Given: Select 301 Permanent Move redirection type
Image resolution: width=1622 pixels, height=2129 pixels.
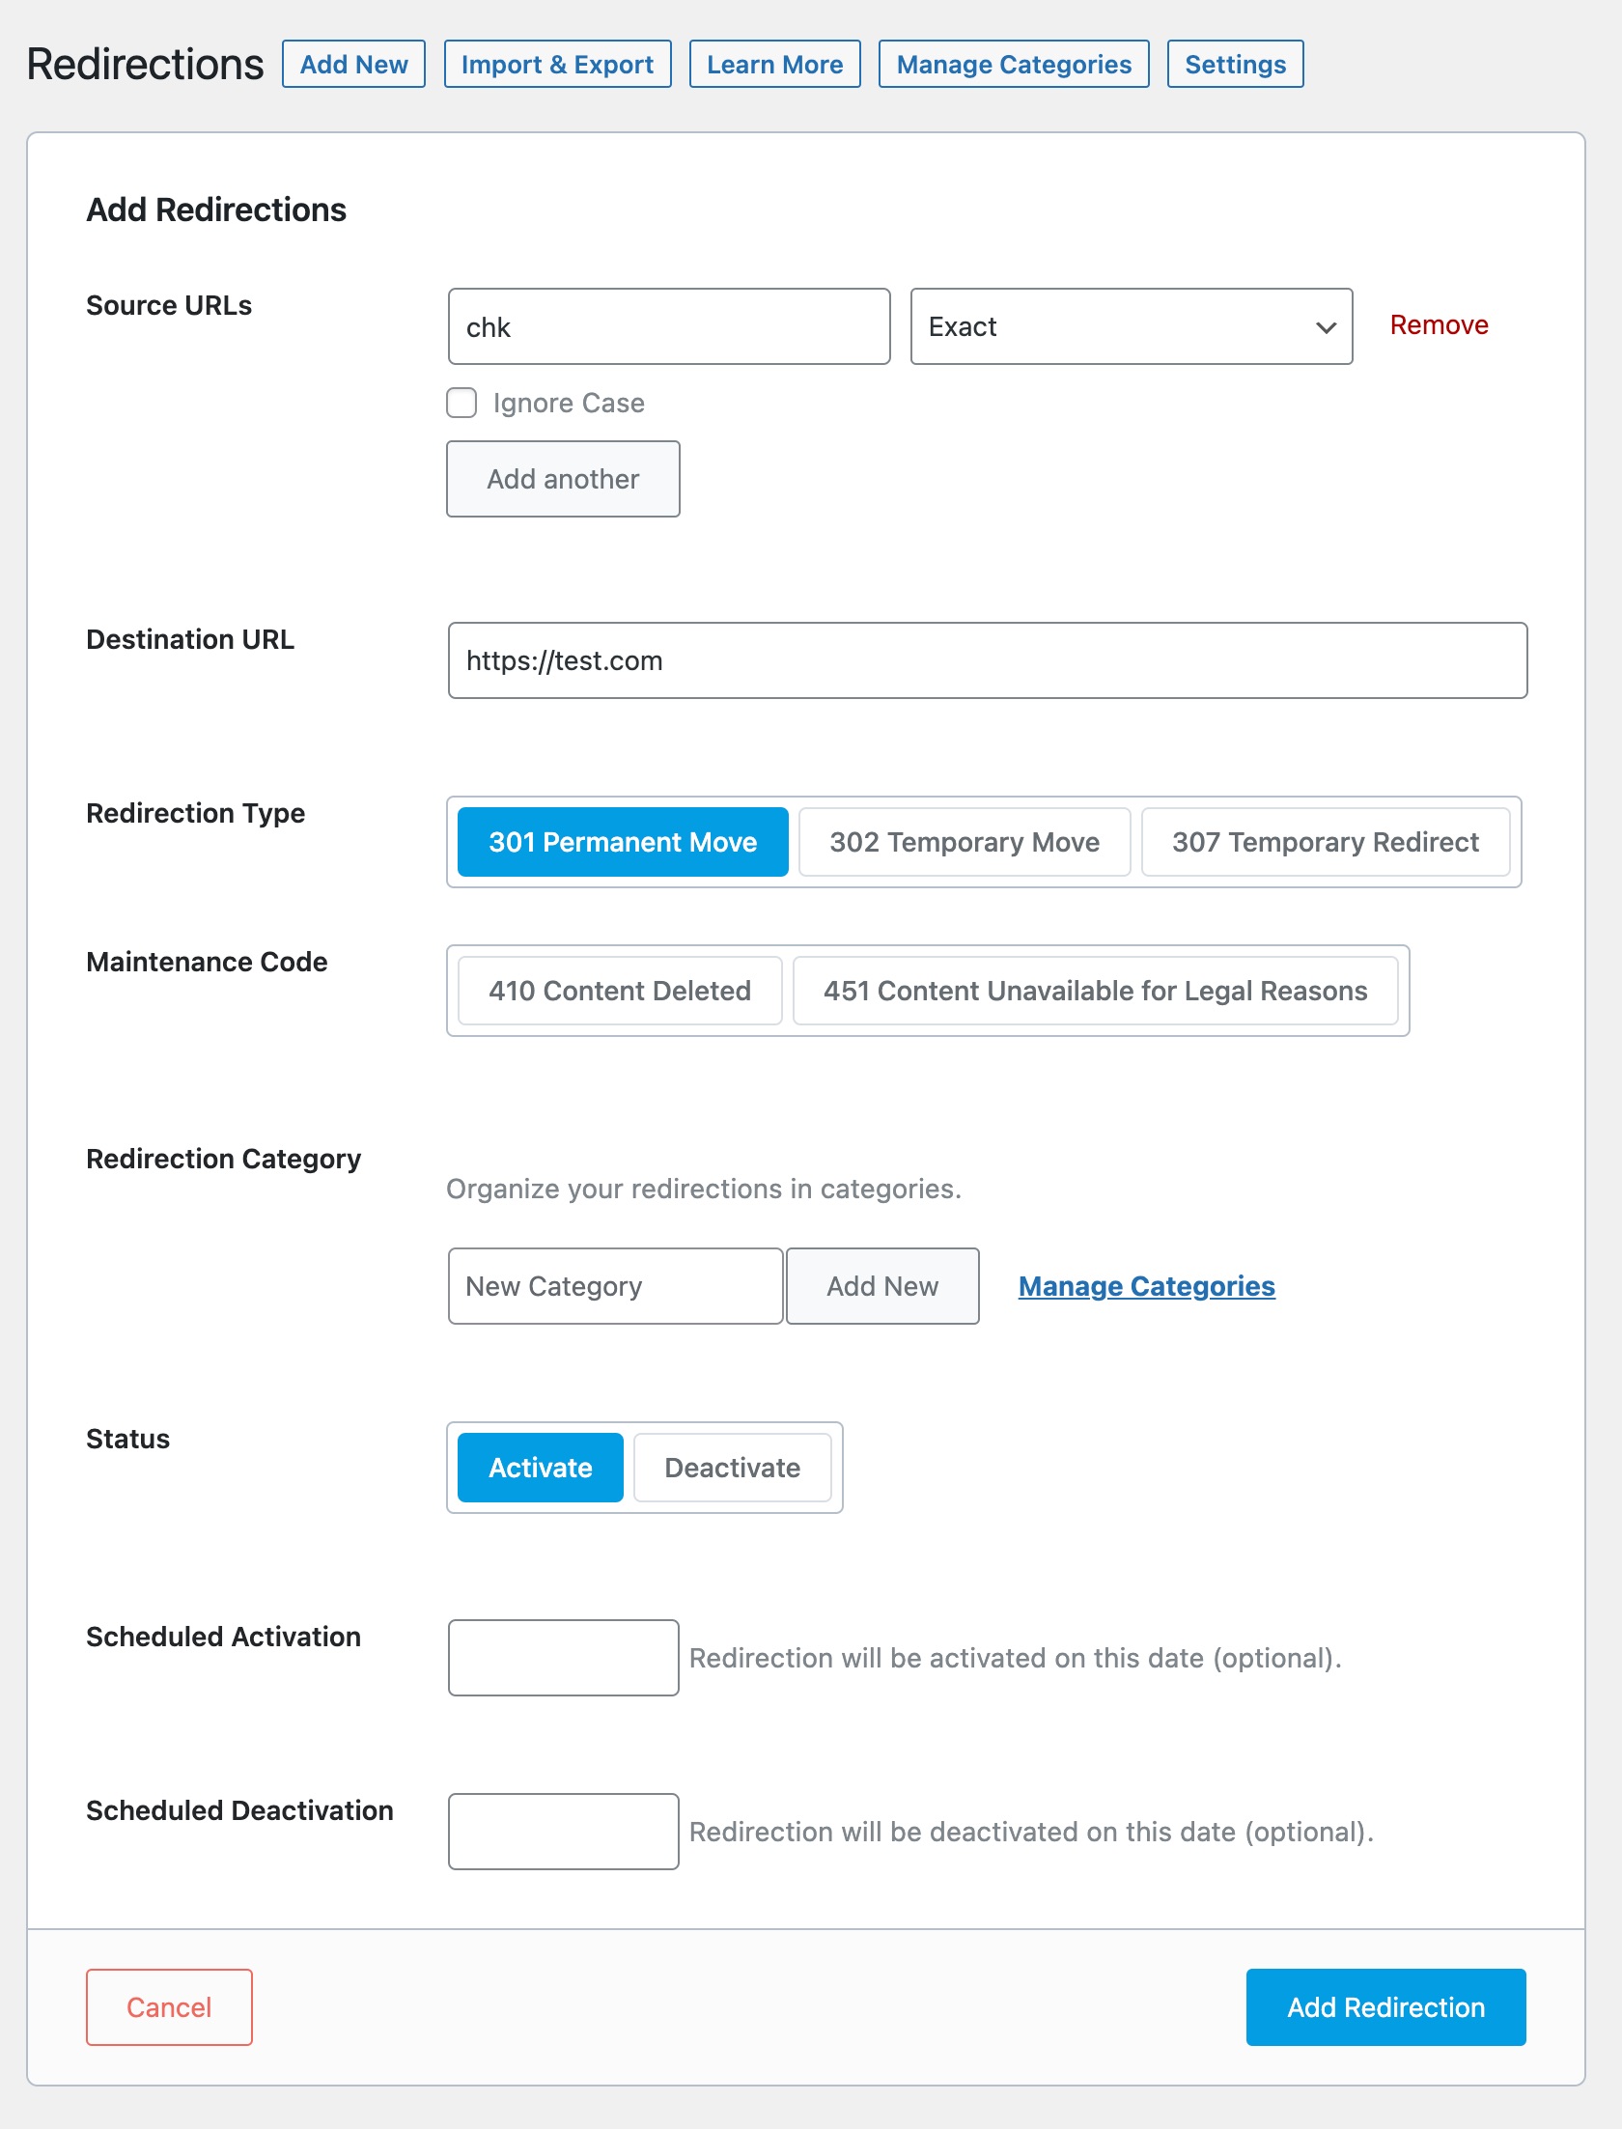Looking at the screenshot, I should pos(623,842).
